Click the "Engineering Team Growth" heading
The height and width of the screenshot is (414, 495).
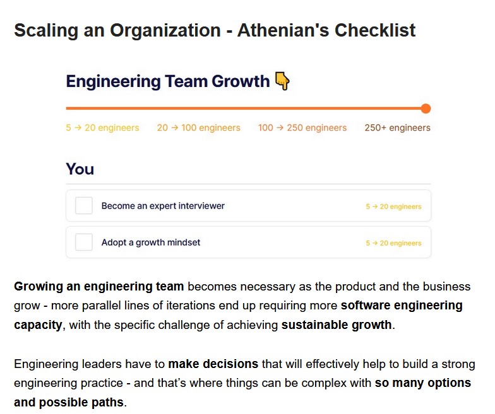168,81
